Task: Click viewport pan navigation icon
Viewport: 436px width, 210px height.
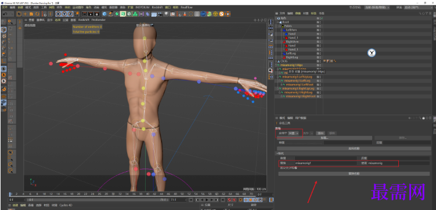Action: coord(255,20)
